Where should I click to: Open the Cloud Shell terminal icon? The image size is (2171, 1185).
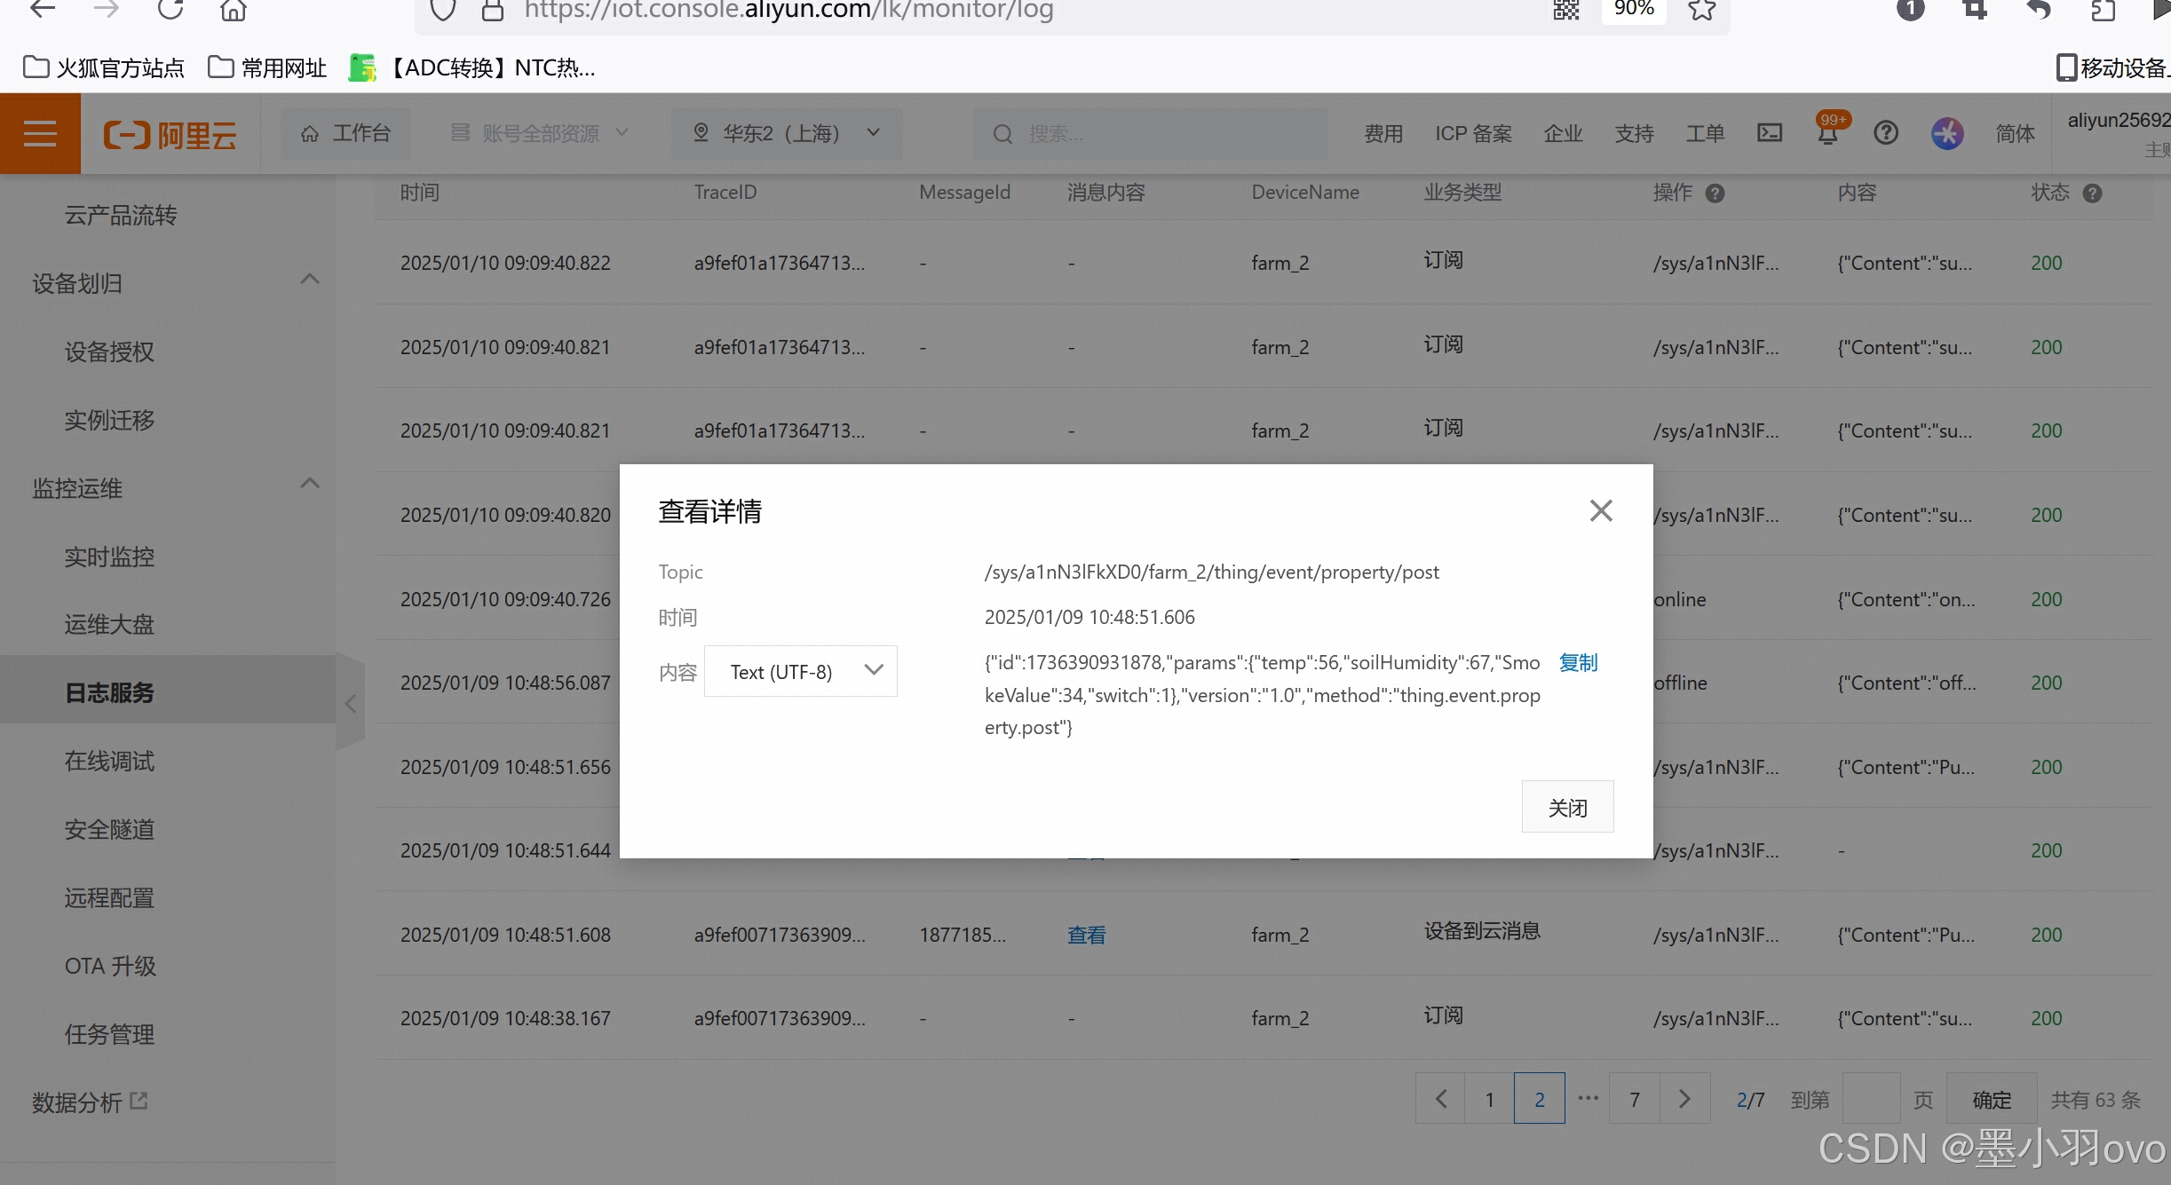point(1770,133)
